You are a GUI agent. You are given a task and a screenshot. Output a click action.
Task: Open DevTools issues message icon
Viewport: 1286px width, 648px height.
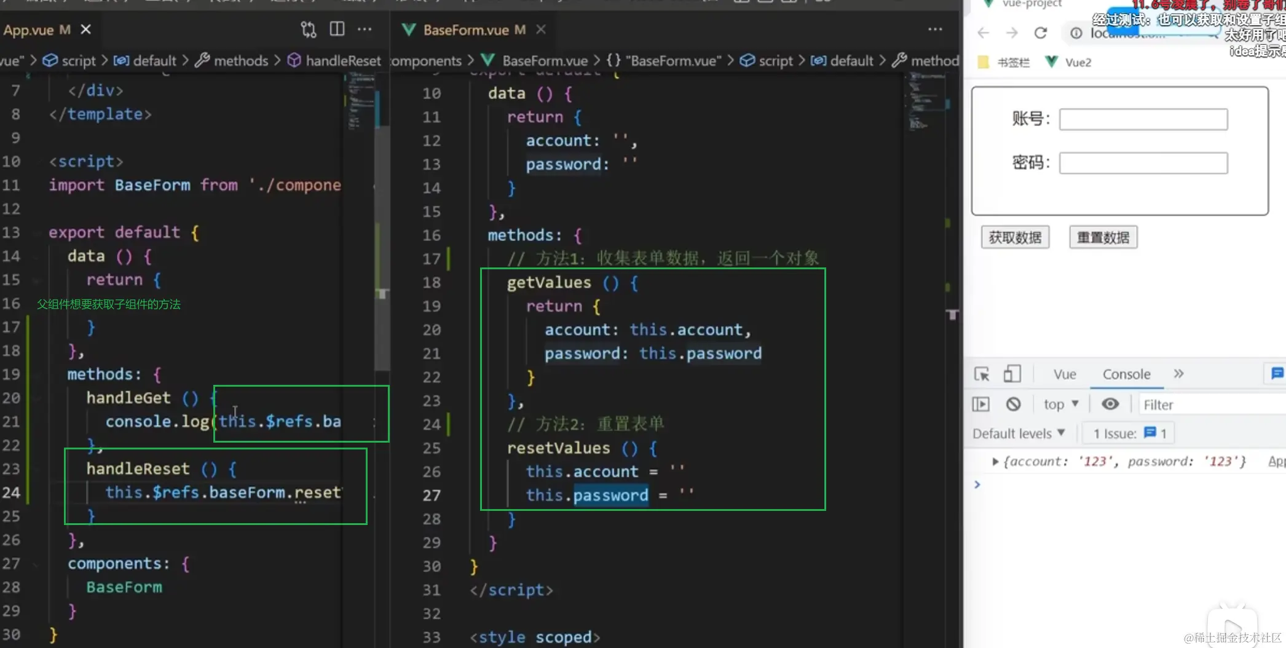click(x=1276, y=373)
